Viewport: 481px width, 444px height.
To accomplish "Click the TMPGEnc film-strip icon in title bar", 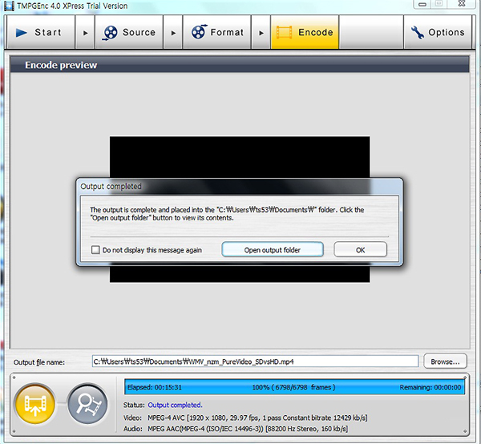I will [9, 6].
